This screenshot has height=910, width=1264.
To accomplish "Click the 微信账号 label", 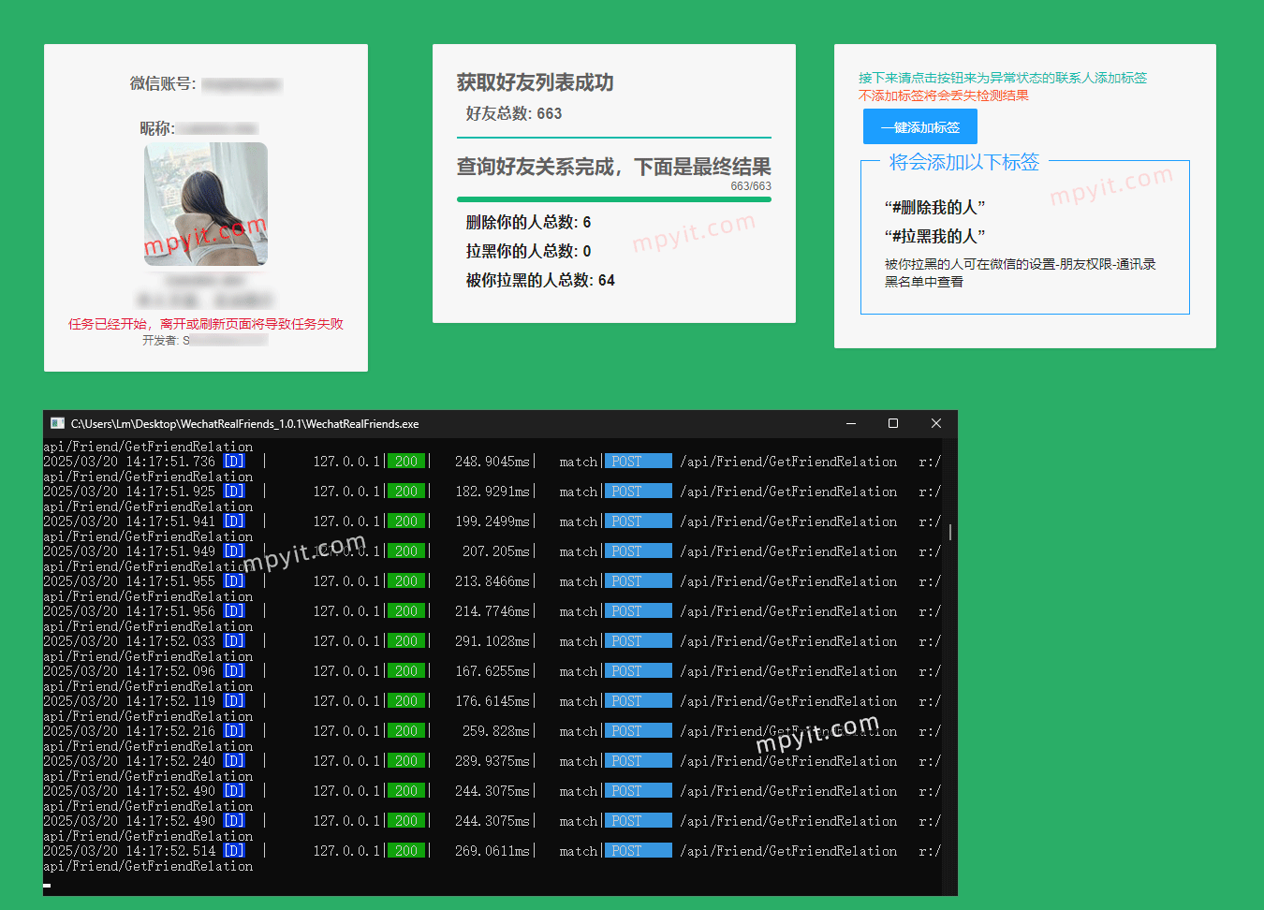I will tap(163, 83).
